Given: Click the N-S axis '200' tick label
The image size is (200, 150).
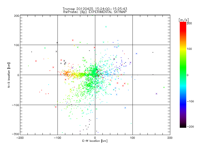Looking at the screenshot, I should click(x=16, y=16).
